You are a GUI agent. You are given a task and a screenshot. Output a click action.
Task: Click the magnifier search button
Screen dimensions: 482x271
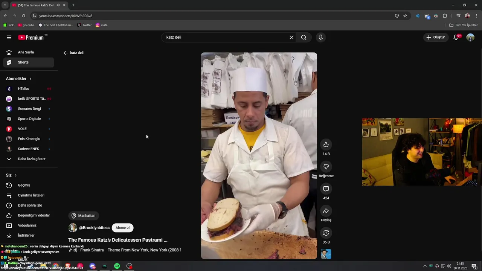304,37
